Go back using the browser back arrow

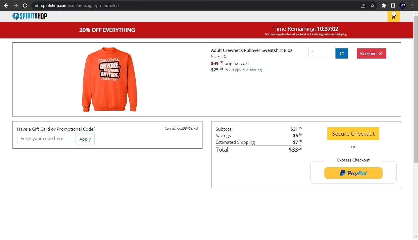pos(6,6)
